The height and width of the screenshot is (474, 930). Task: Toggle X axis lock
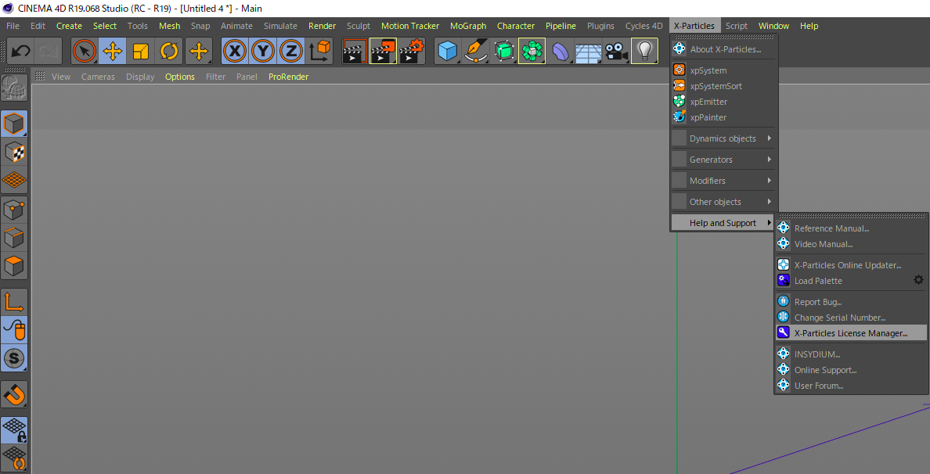(235, 51)
